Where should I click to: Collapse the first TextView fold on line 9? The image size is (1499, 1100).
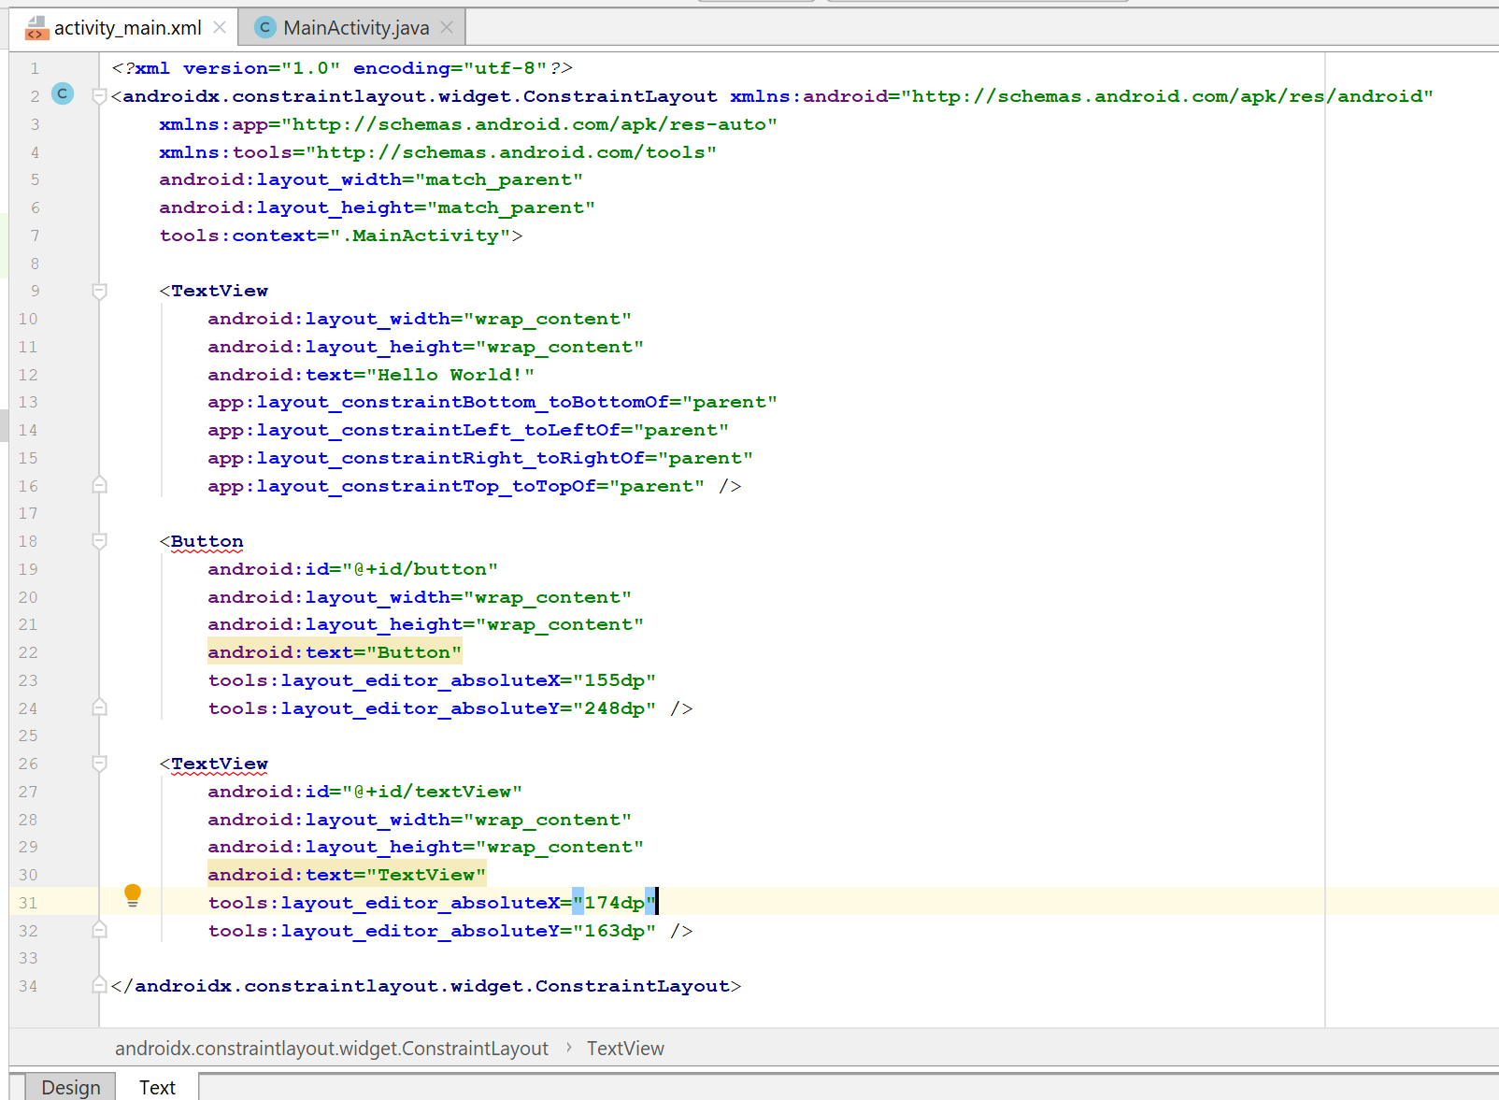[99, 291]
